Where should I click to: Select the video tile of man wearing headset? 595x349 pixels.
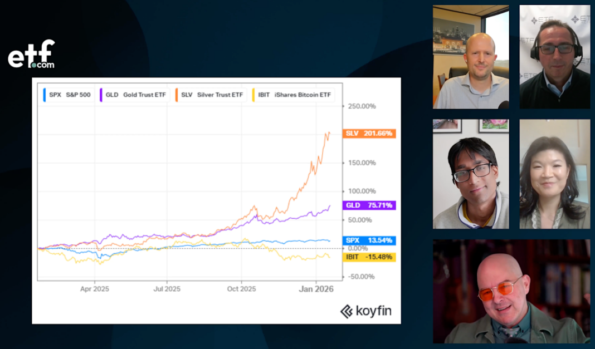pyautogui.click(x=554, y=57)
